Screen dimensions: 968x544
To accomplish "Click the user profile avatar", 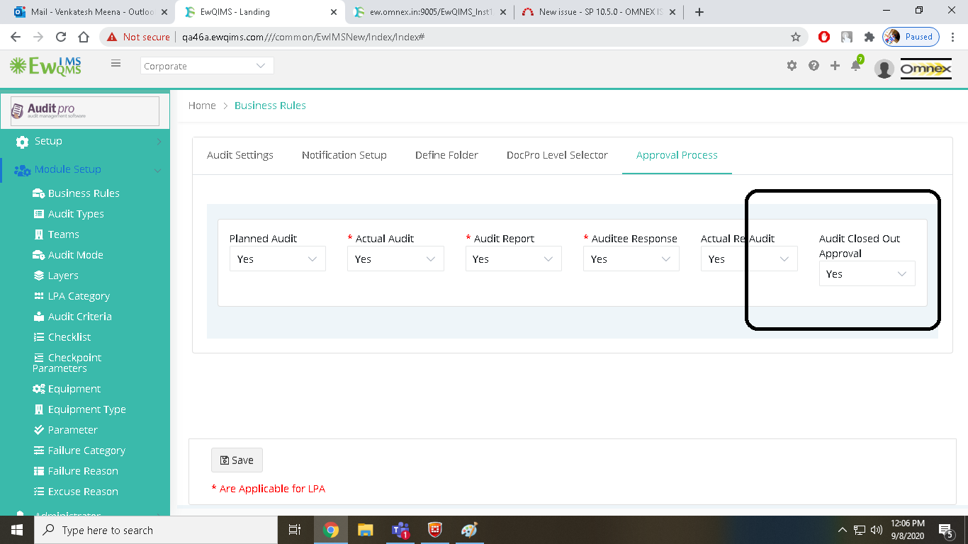I will coord(884,68).
